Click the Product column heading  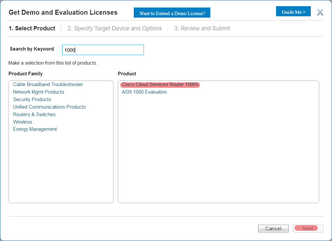pyautogui.click(x=127, y=74)
